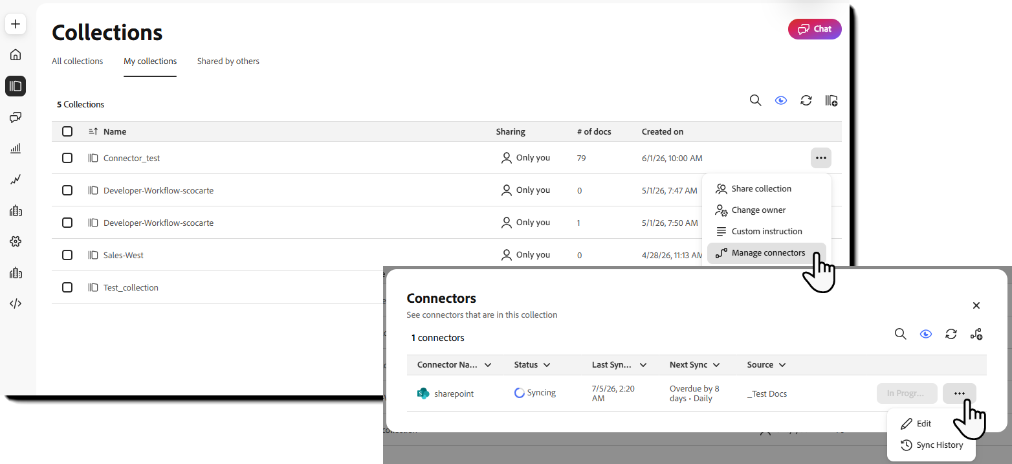Toggle the eye icon above the collections table
1012x464 pixels.
coord(781,100)
